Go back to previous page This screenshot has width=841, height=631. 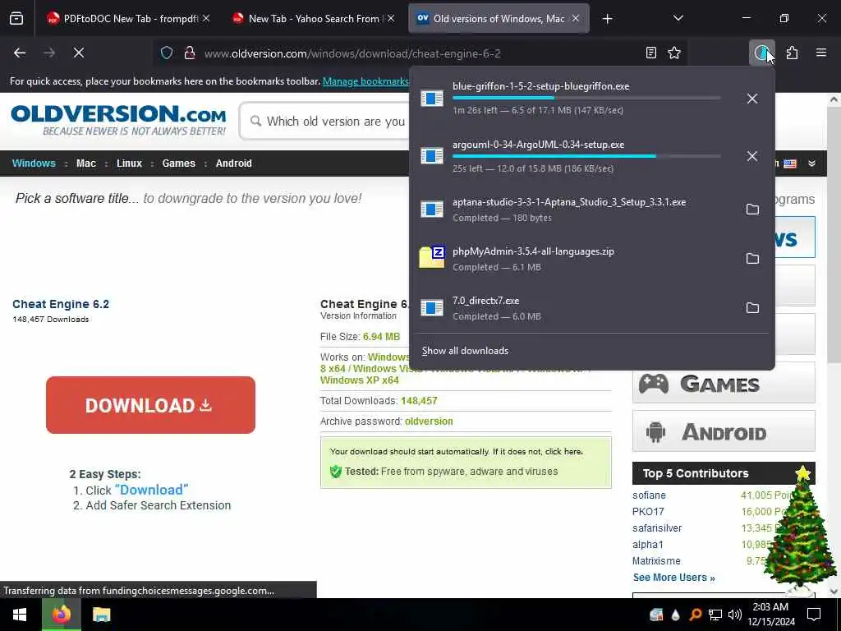pyautogui.click(x=20, y=53)
